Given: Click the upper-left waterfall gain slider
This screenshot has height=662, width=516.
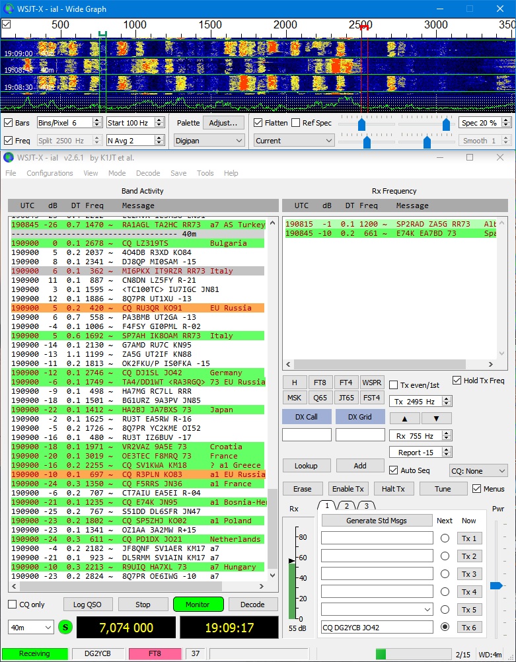Looking at the screenshot, I should (361, 124).
